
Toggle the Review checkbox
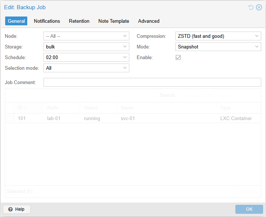(238, 192)
